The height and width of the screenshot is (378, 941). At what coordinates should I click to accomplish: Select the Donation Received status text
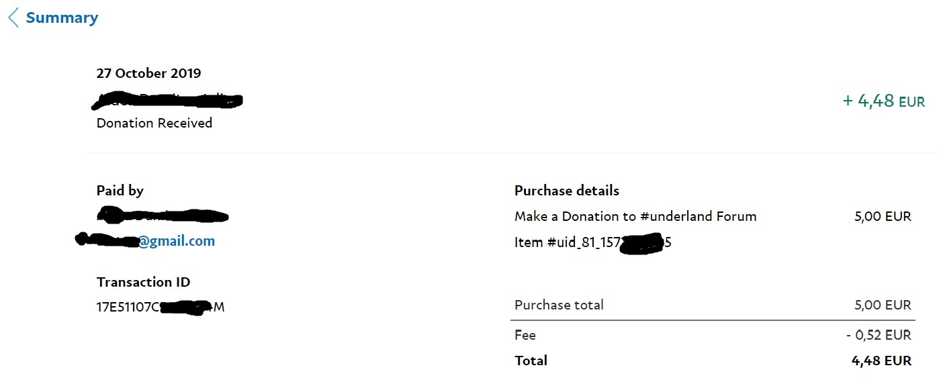154,123
